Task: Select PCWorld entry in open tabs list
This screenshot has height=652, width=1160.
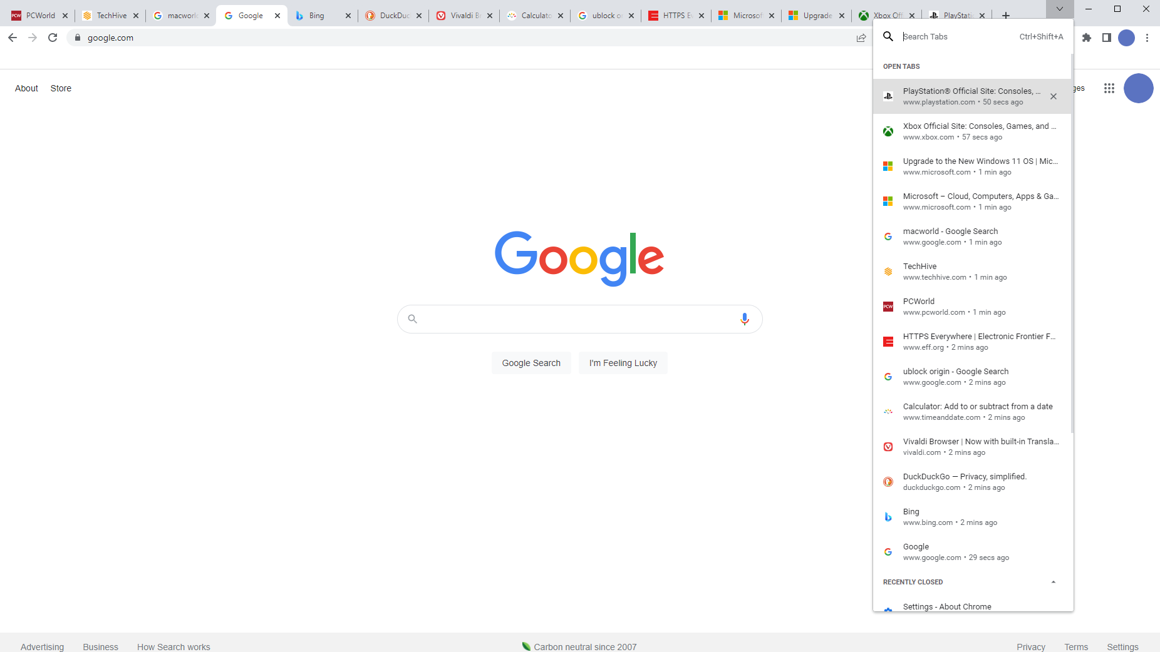Action: (x=972, y=307)
